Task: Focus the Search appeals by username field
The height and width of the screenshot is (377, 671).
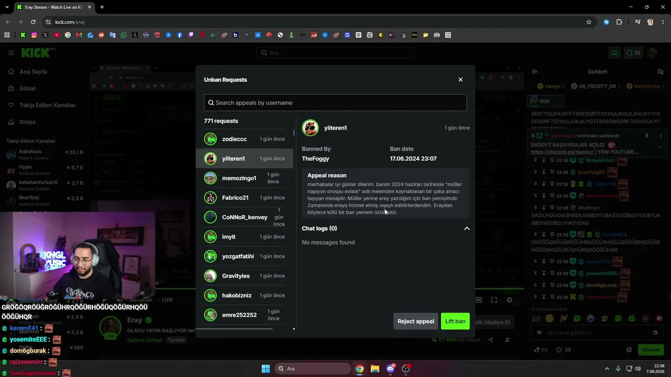Action: coord(335,103)
